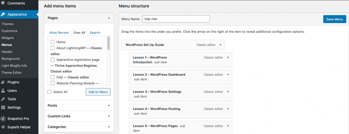Click the Menu Name input field
Viewport: 349px width, 134px height.
tap(176, 19)
